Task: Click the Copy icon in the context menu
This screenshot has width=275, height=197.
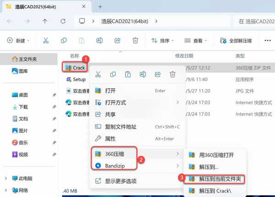Action: tap(113, 74)
